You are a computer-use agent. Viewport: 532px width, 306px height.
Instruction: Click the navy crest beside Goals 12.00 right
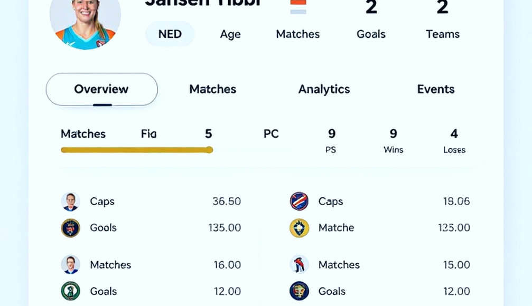pyautogui.click(x=299, y=291)
